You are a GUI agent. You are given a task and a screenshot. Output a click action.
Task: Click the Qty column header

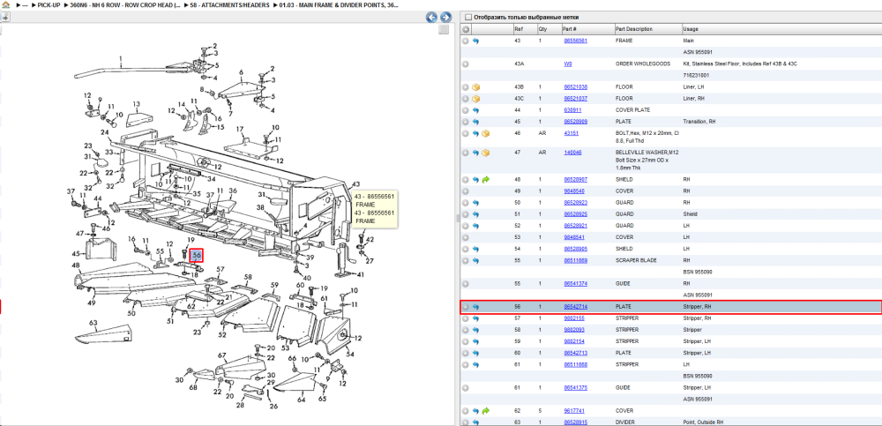click(549, 29)
